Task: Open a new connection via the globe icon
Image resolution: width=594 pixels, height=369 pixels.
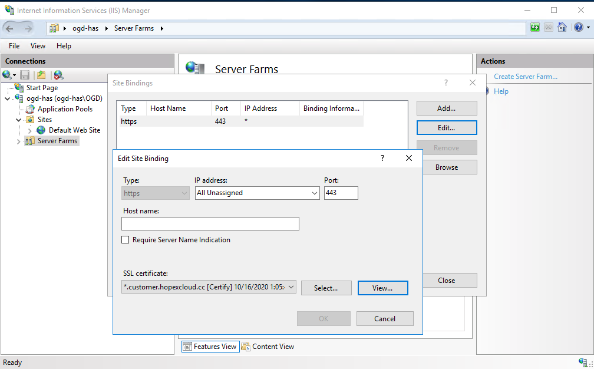Action: 6,74
